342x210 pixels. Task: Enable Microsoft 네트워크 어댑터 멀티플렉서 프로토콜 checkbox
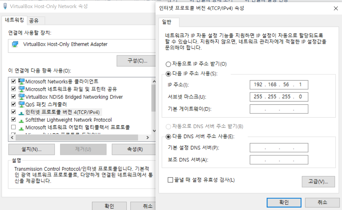click(14, 127)
